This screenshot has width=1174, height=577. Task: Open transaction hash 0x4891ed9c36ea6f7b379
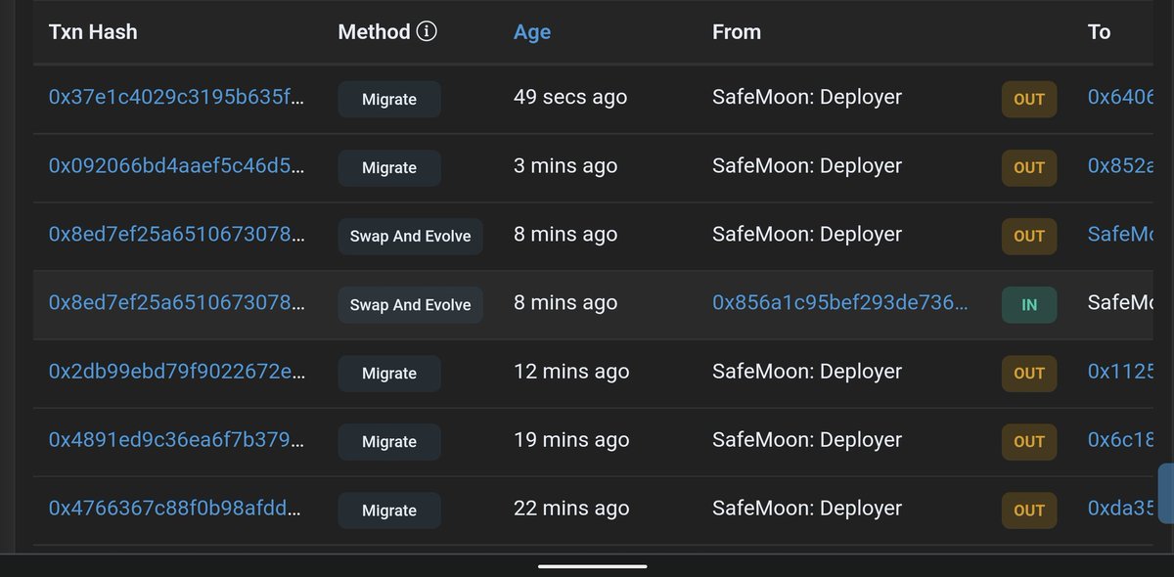click(x=177, y=440)
